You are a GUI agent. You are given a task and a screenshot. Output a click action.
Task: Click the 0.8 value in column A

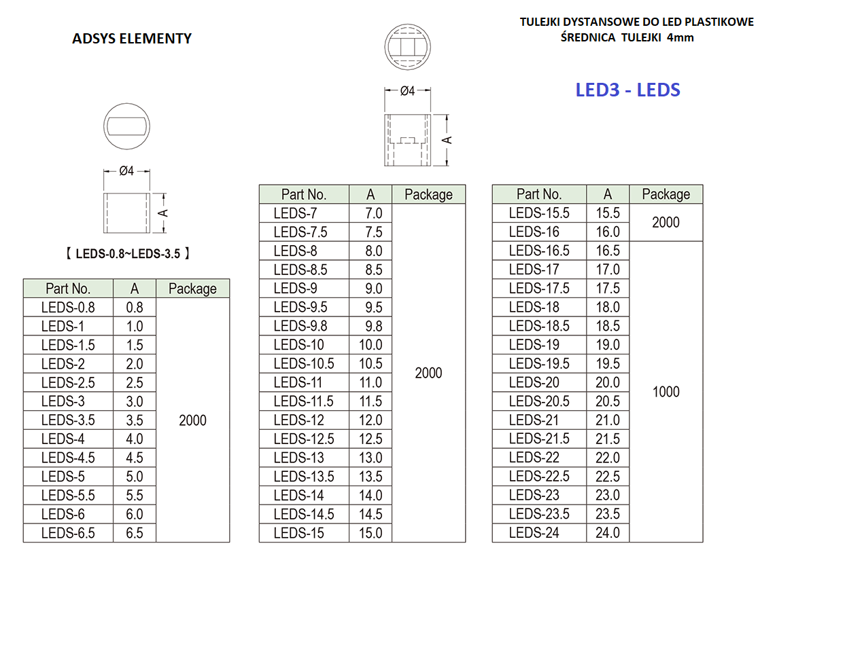pos(135,308)
